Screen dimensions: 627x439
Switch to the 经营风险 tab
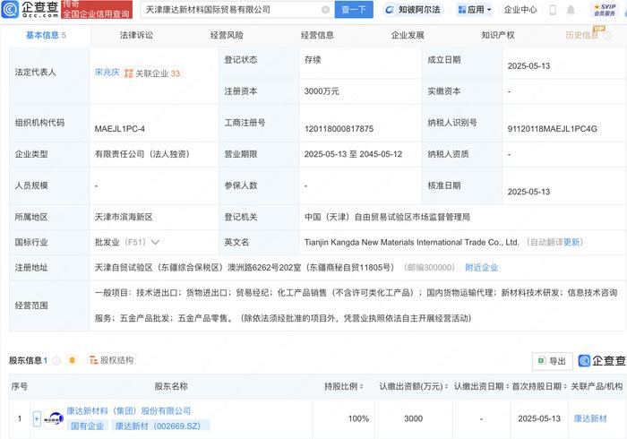click(x=227, y=35)
